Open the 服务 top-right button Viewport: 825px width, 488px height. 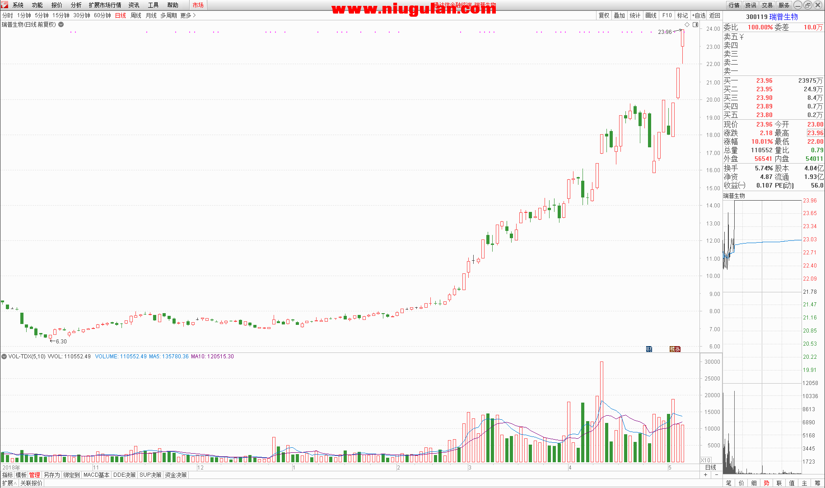784,5
